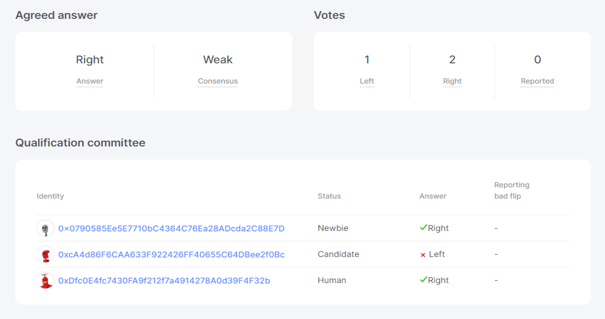Click the dotted Consensus label under Weak

(x=218, y=81)
